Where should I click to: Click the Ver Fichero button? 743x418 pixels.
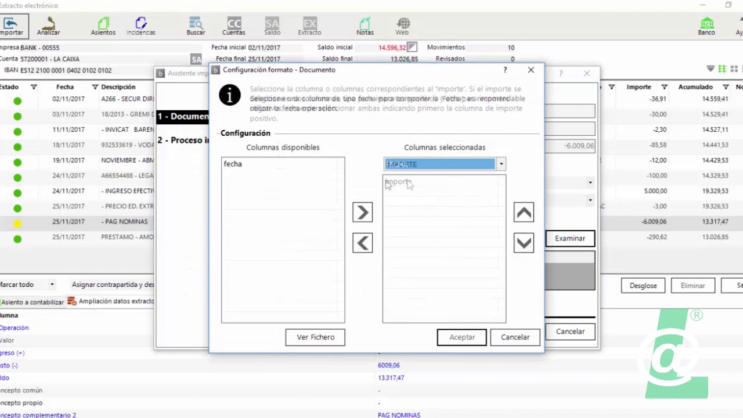point(315,337)
